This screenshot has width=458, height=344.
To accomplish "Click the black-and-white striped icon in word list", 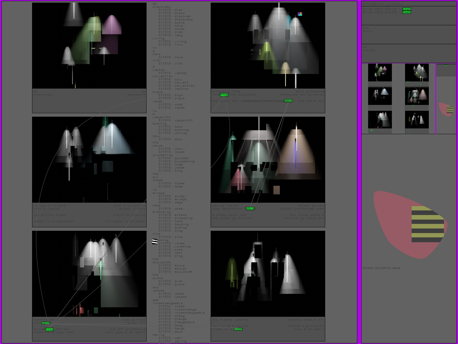I will [155, 242].
